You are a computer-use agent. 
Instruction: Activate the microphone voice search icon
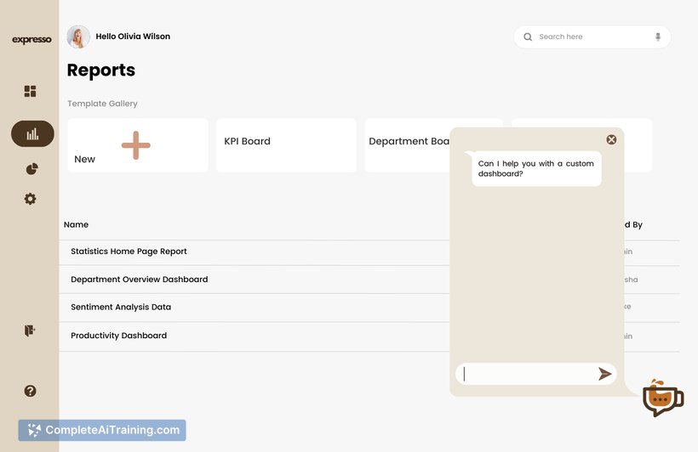658,37
